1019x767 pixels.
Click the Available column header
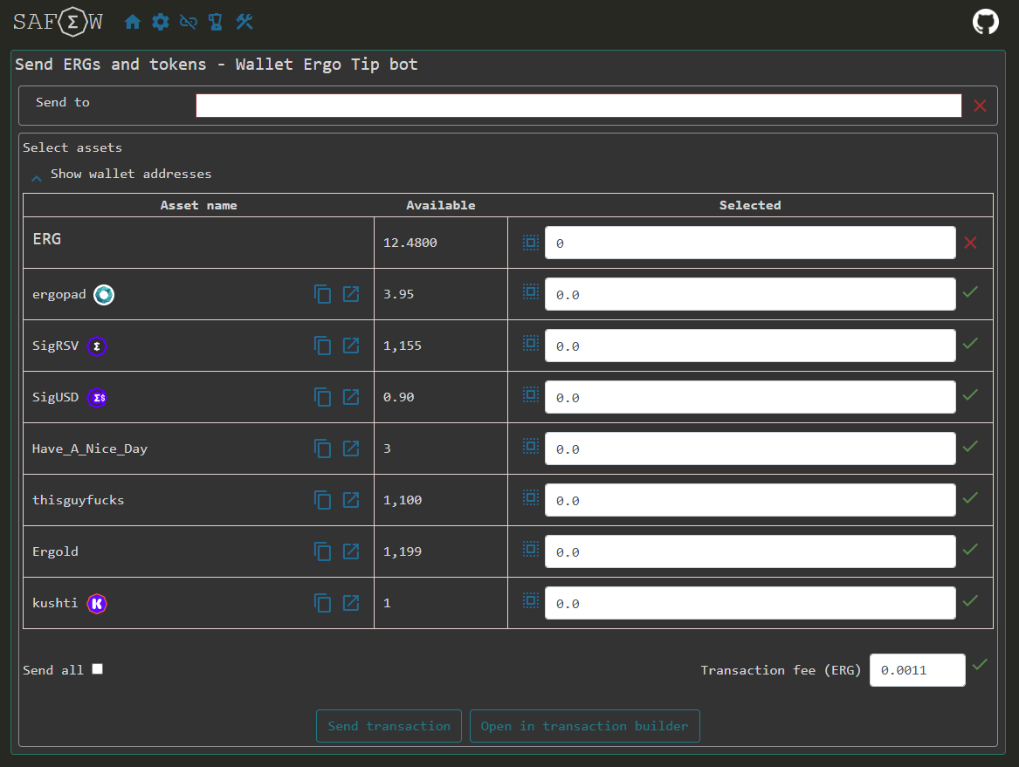pos(441,205)
